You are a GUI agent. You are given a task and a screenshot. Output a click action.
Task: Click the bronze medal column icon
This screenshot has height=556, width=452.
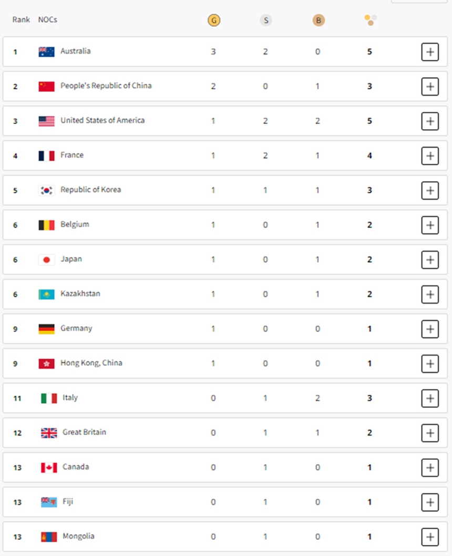pyautogui.click(x=318, y=20)
